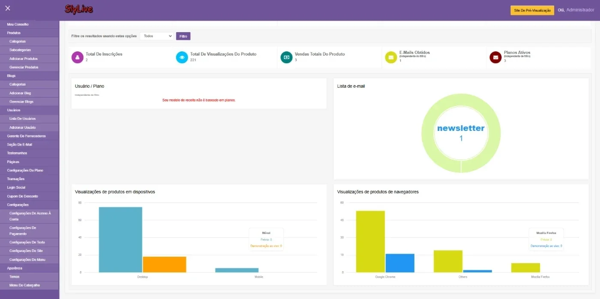Screen dimensions: 600x299
Task: Open Testemunhos in sidebar
Action: pyautogui.click(x=29, y=153)
